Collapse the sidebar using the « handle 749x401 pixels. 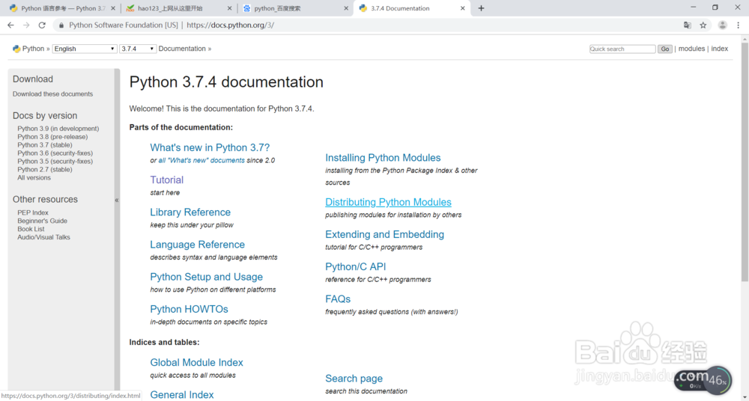coord(117,200)
